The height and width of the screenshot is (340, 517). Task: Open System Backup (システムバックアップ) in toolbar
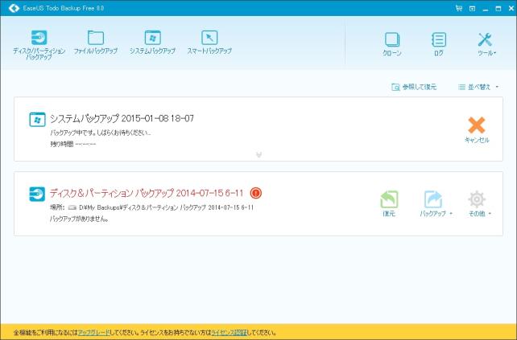coord(152,42)
